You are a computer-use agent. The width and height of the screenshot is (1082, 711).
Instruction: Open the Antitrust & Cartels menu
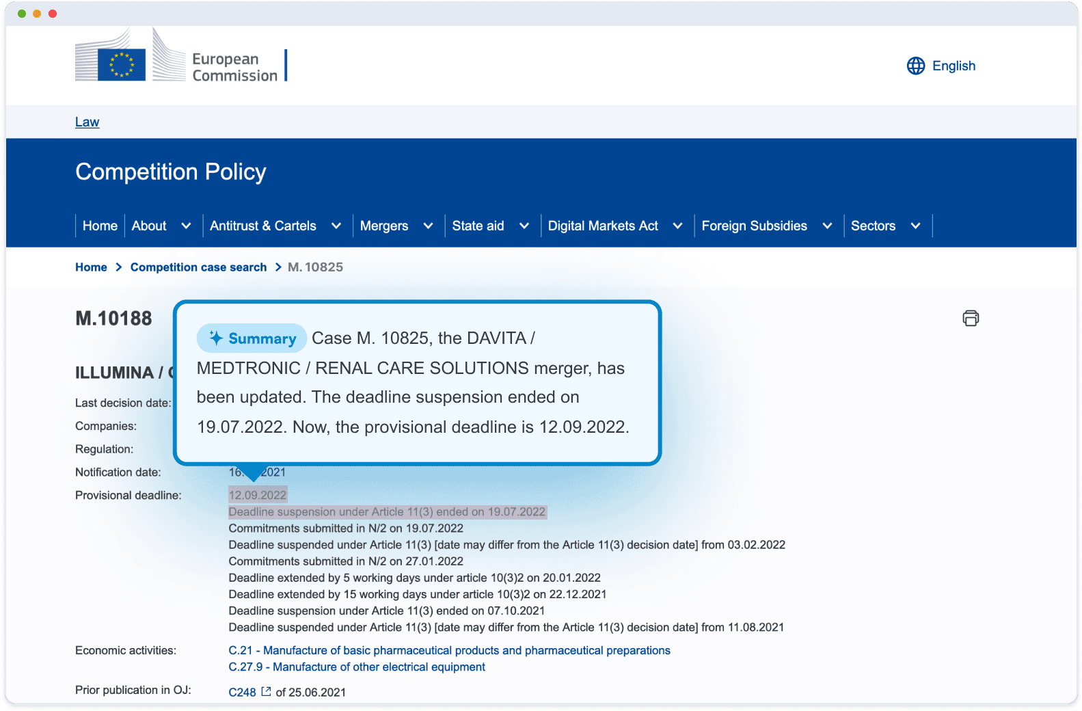(x=263, y=226)
